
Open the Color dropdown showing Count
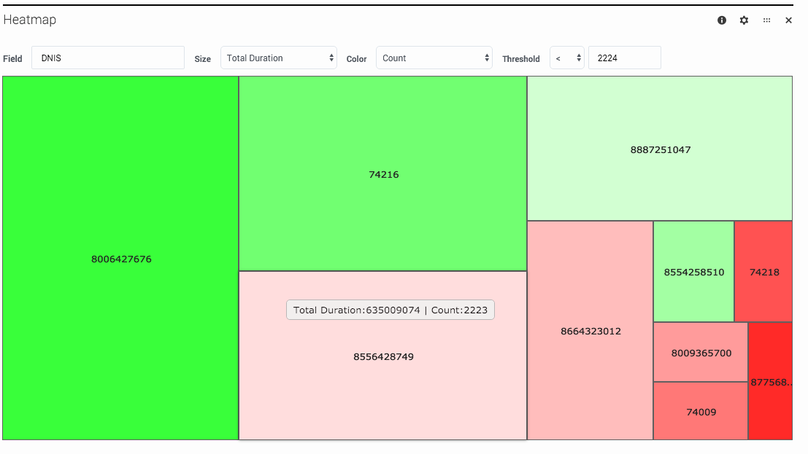click(x=434, y=58)
